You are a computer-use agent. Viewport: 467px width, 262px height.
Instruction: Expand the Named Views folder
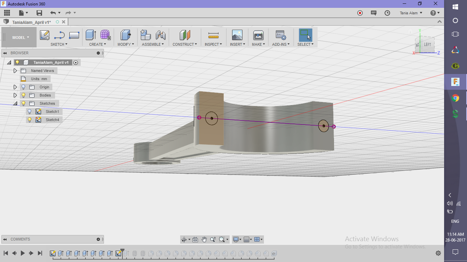click(x=15, y=71)
